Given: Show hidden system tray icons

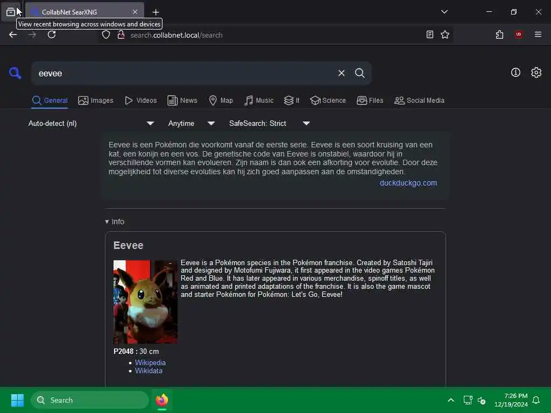Looking at the screenshot, I should tap(450, 400).
